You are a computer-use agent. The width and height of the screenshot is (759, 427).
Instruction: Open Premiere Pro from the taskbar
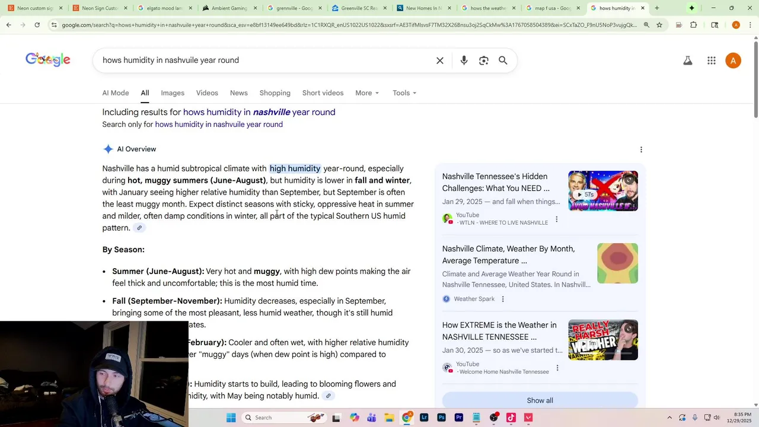point(459,418)
